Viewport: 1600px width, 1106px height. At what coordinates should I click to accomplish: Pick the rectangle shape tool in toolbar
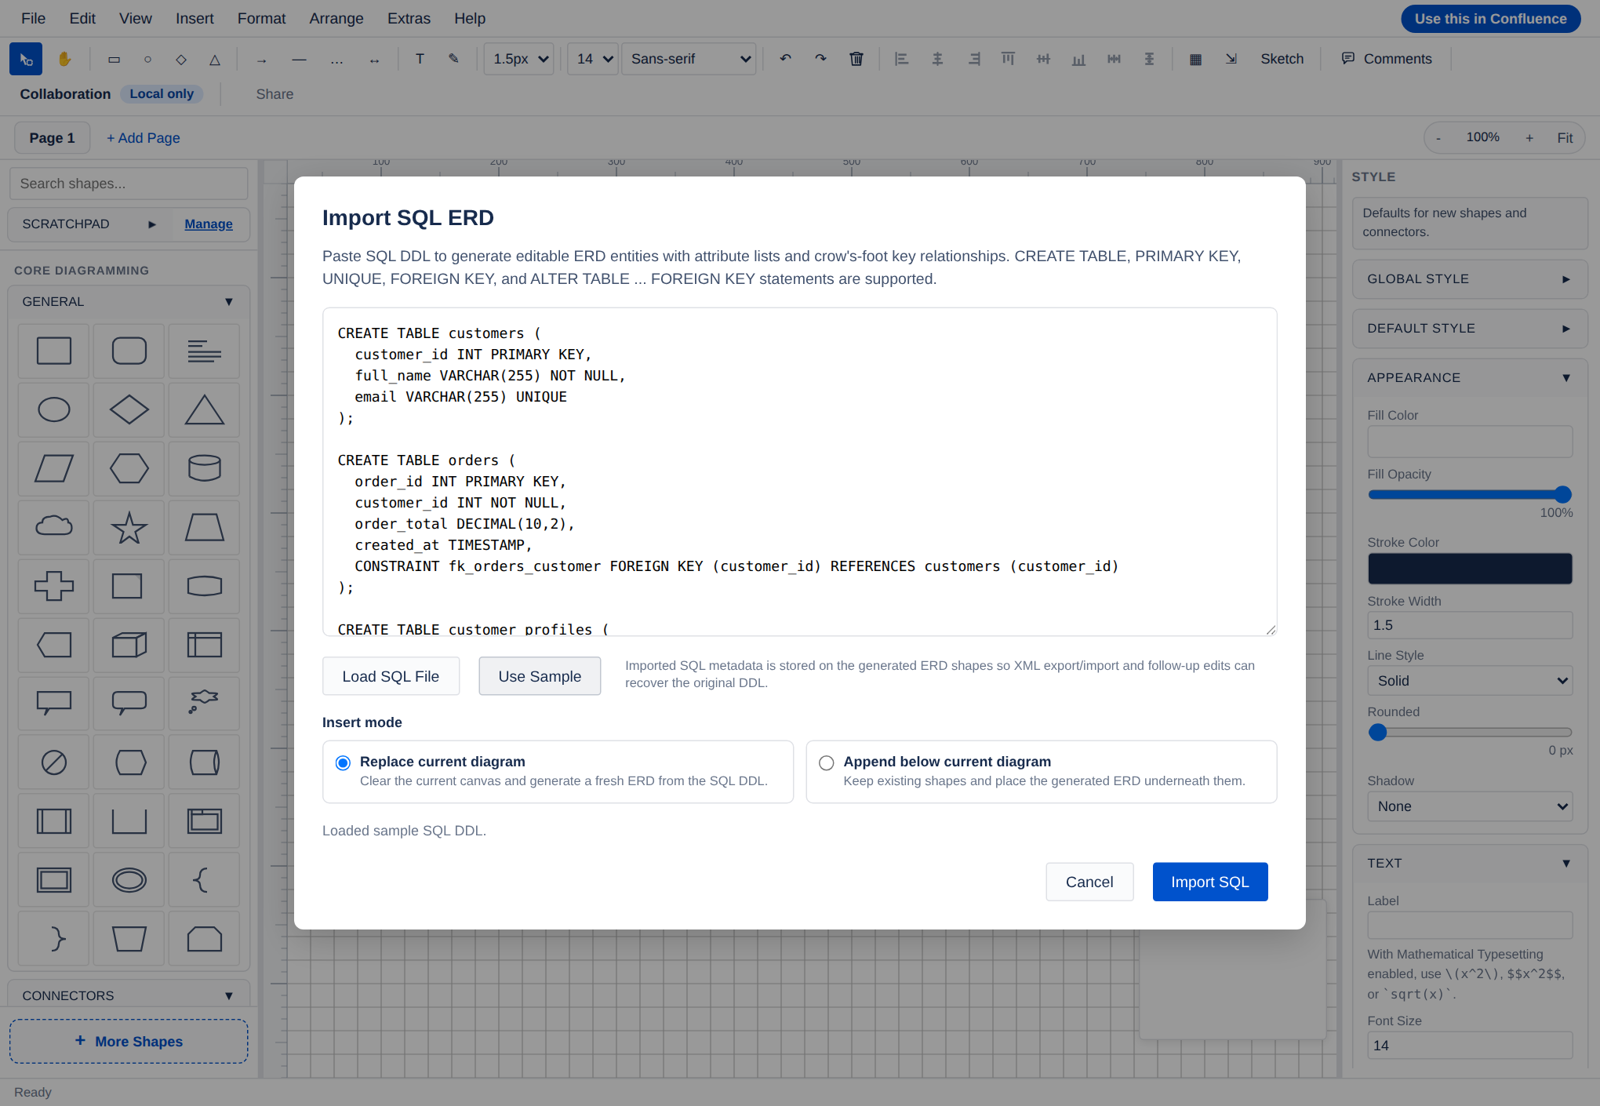(x=114, y=59)
